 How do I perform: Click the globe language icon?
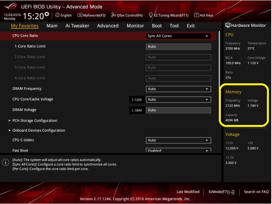[x=57, y=15]
